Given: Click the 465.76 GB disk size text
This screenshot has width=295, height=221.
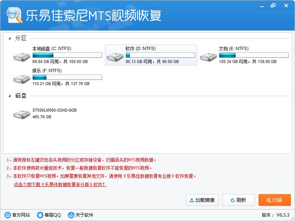Looking at the screenshot, I should point(42,117).
